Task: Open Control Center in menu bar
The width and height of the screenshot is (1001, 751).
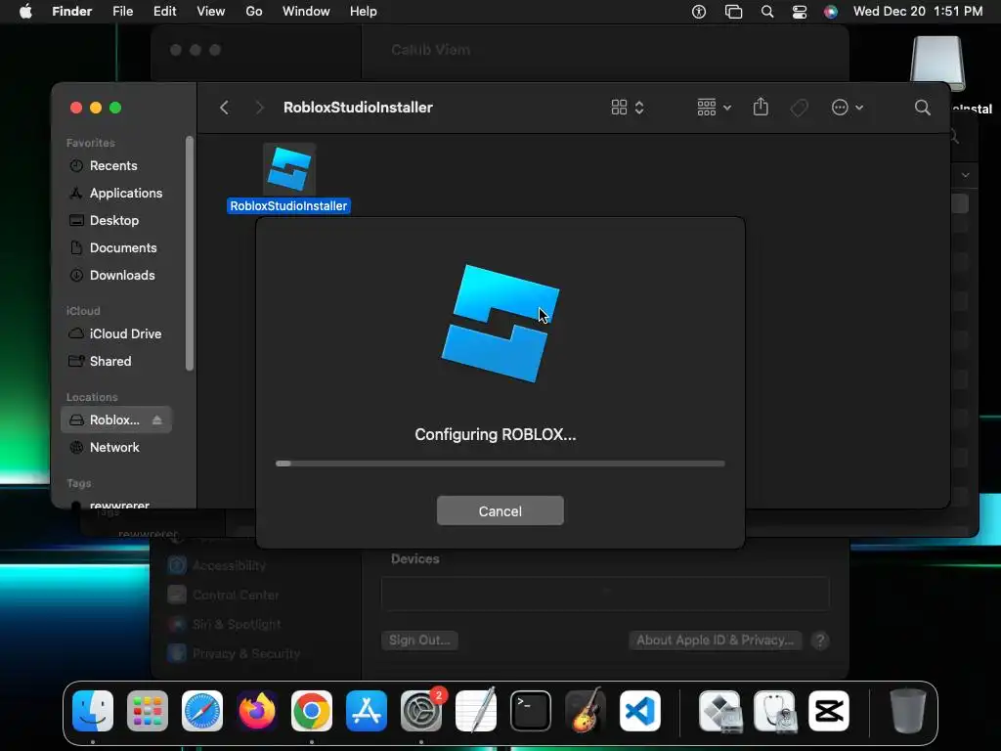Action: coord(800,12)
